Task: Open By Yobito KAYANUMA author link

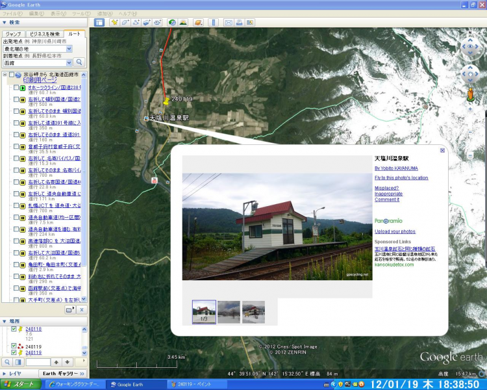Action: pyautogui.click(x=396, y=168)
